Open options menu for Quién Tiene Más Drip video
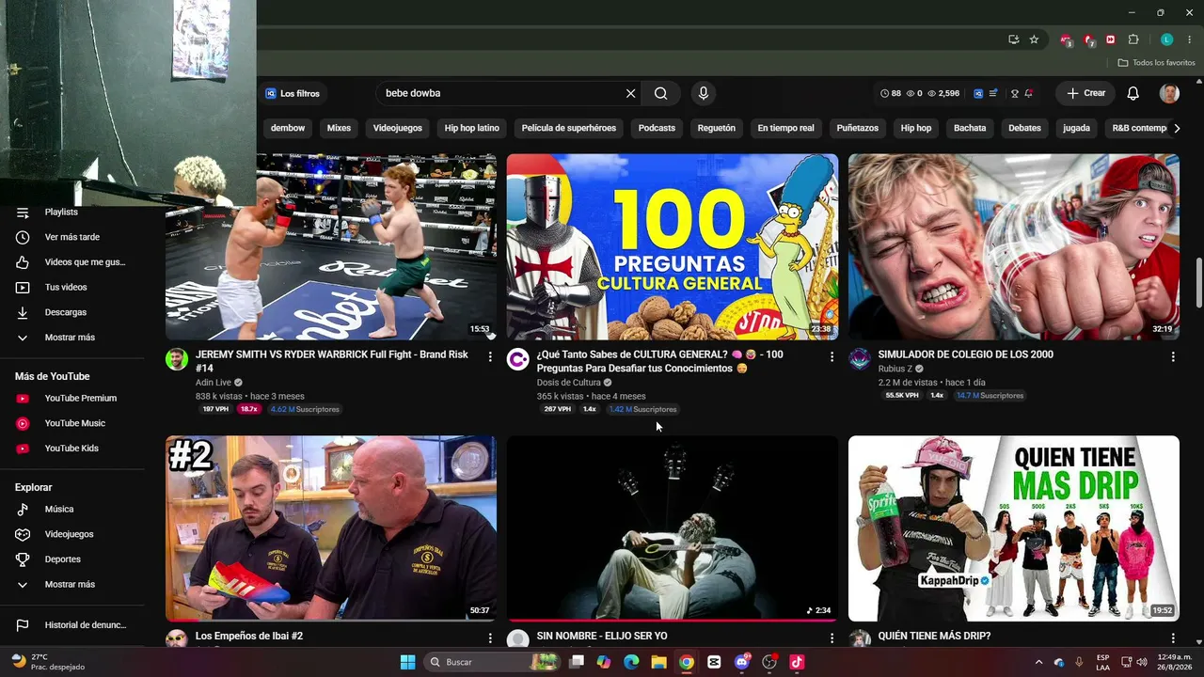1204x677 pixels. 1173,638
